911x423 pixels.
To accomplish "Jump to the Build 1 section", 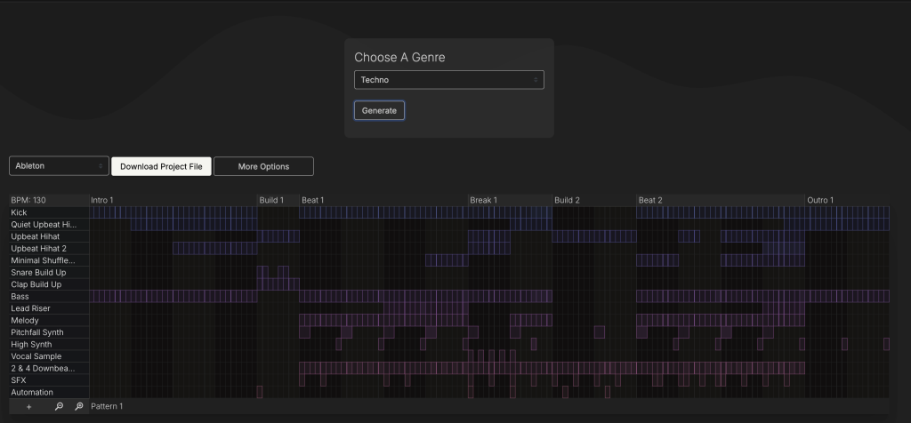I will [271, 201].
